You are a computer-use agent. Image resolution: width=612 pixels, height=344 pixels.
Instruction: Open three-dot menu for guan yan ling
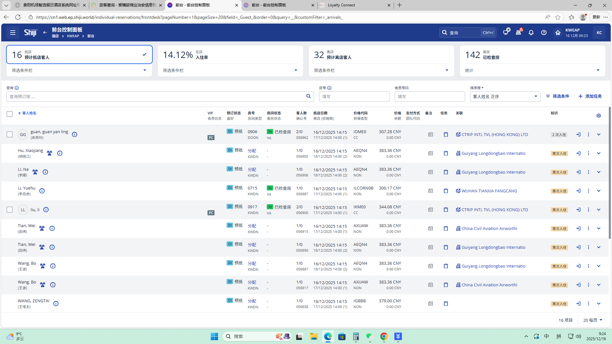pos(588,134)
